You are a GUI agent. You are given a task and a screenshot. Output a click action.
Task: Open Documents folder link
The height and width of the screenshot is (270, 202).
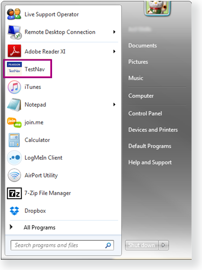coord(142,45)
